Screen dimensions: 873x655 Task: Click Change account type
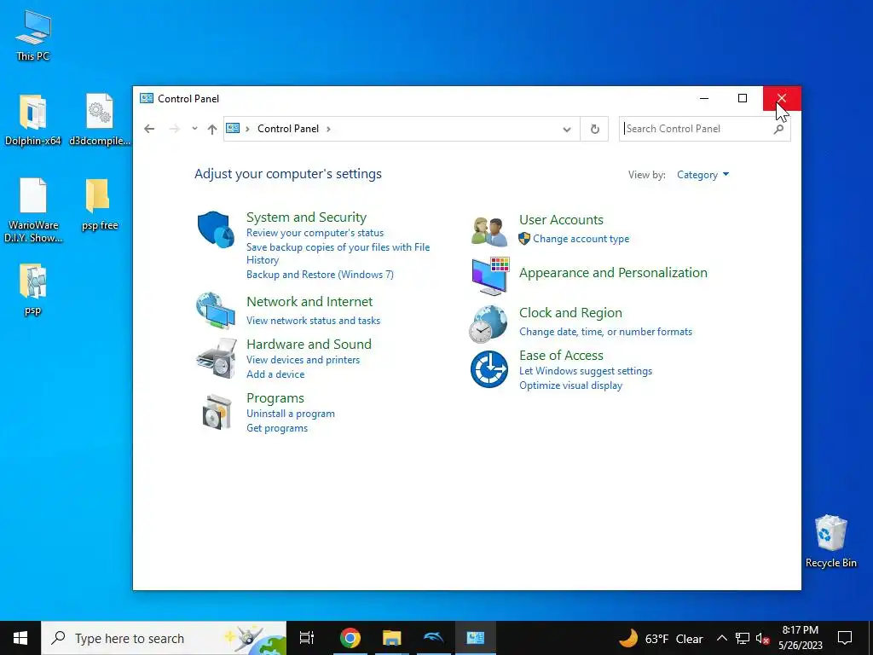(x=581, y=239)
